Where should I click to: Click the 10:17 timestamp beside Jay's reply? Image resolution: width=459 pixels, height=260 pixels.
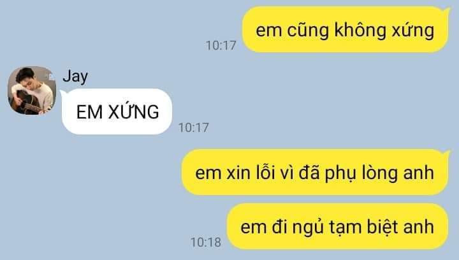(194, 127)
